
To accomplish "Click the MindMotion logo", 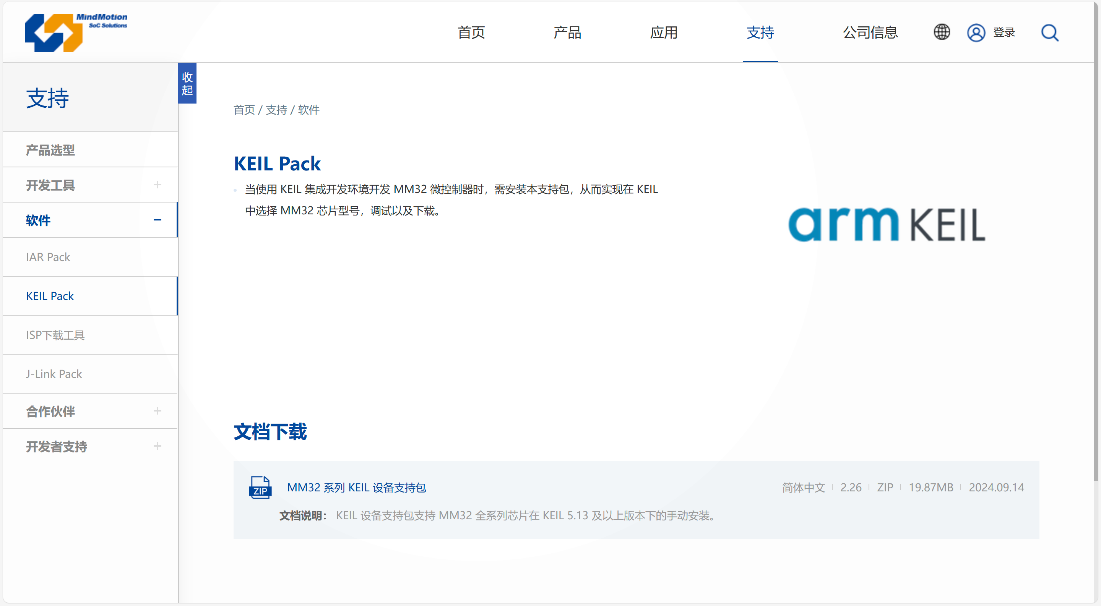I will (76, 32).
